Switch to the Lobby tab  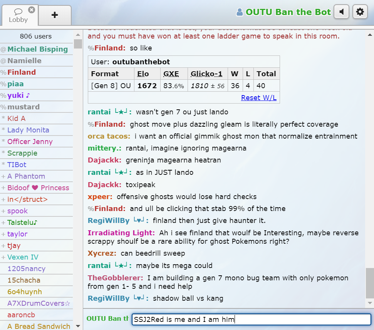[x=18, y=15]
